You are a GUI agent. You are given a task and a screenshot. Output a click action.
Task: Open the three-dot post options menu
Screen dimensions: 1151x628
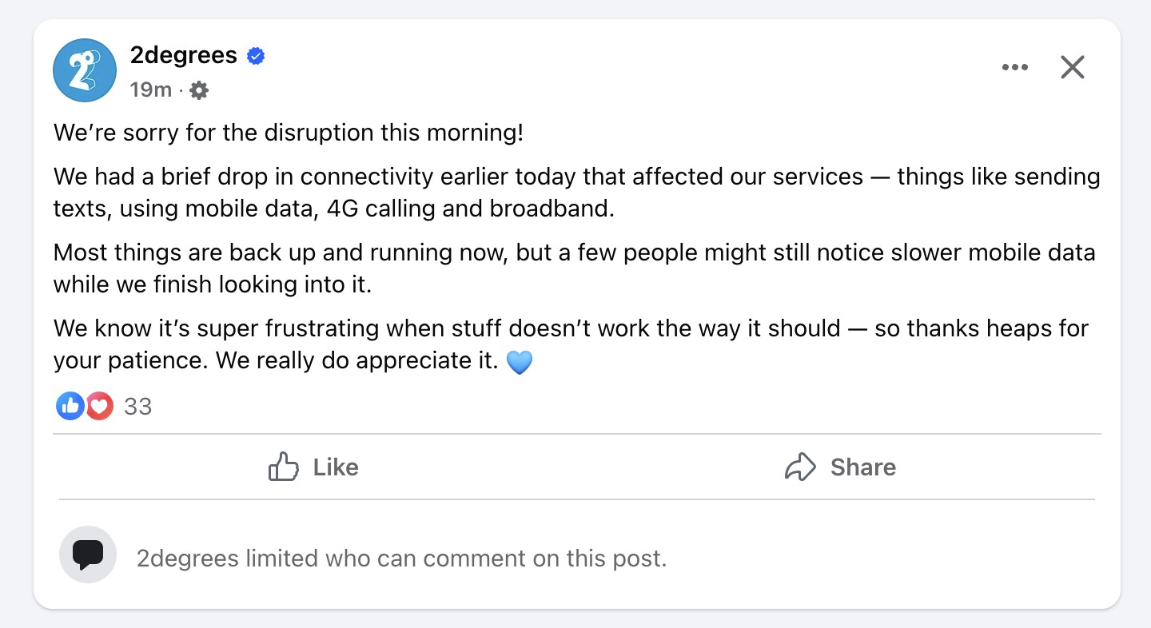[x=1015, y=67]
